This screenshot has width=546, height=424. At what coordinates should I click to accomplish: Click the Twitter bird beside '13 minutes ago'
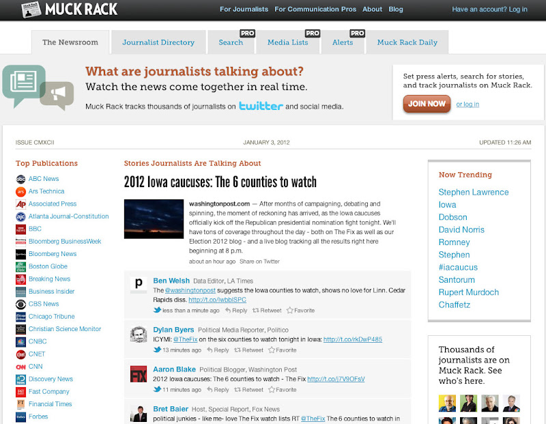pyautogui.click(x=157, y=350)
